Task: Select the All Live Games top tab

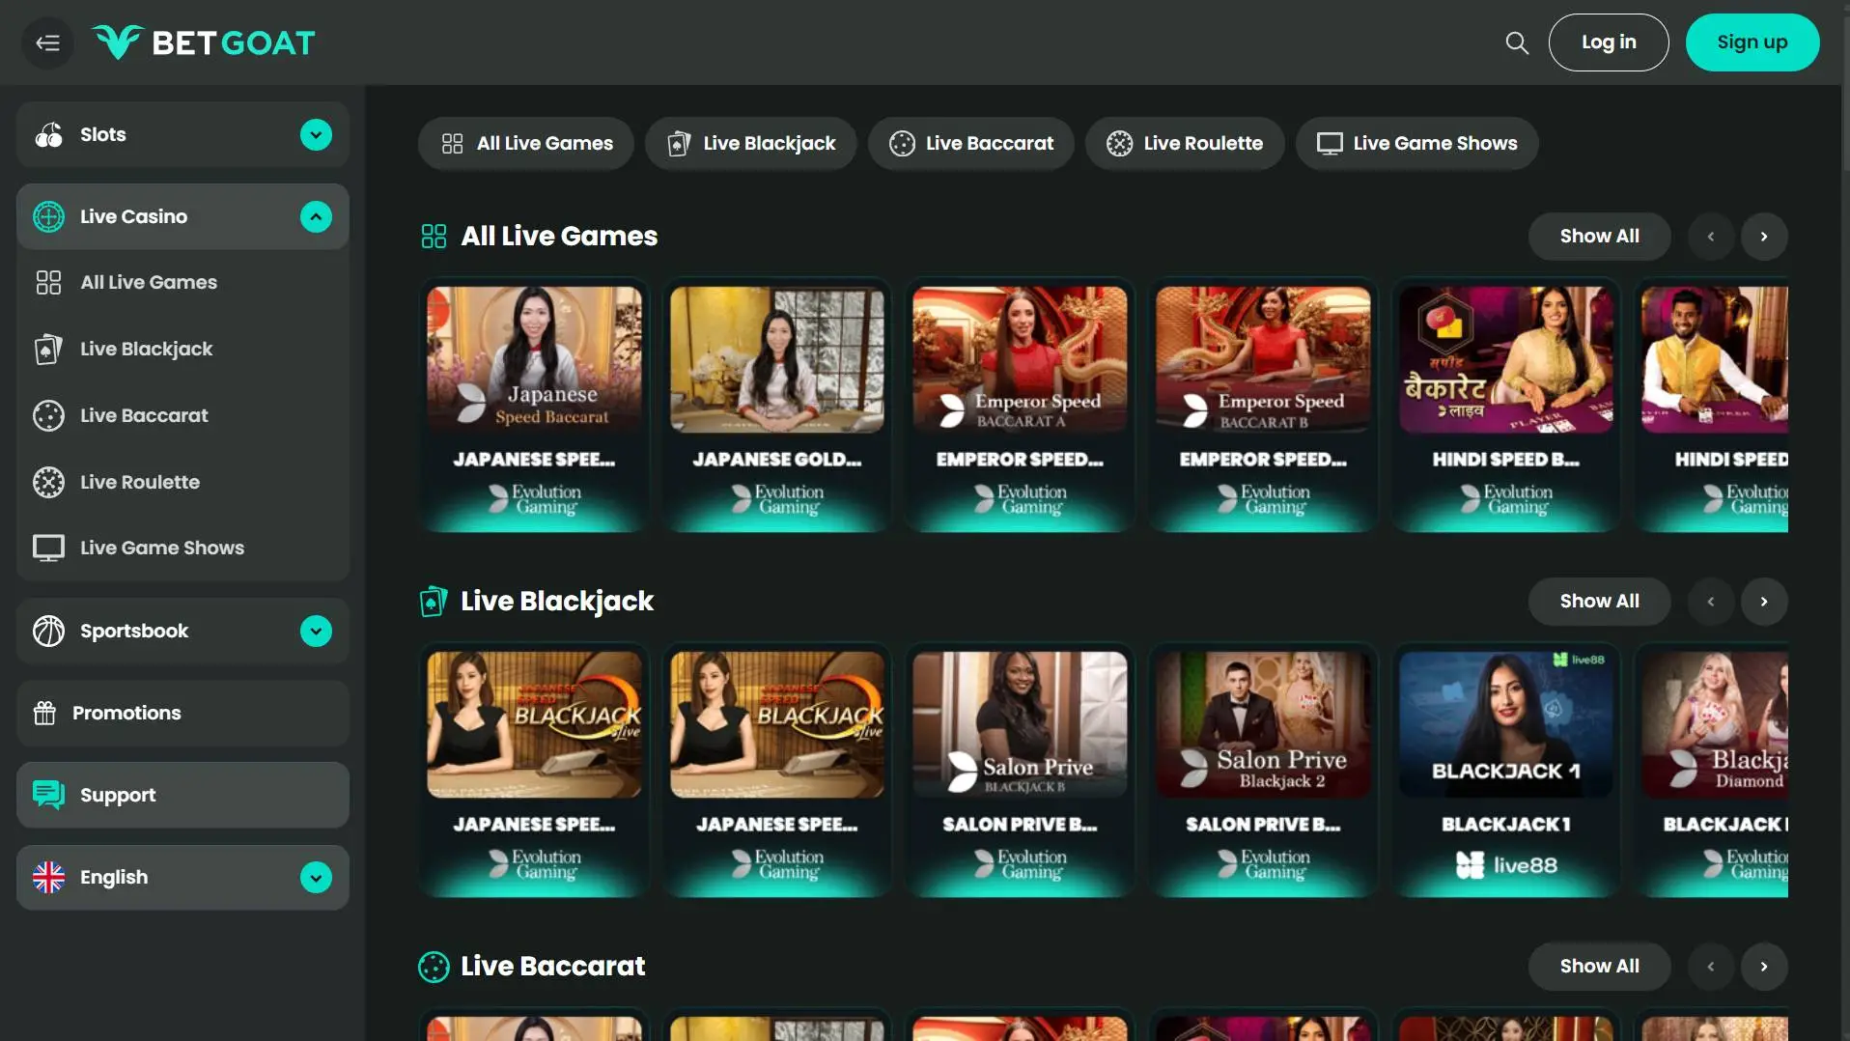Action: (x=526, y=143)
